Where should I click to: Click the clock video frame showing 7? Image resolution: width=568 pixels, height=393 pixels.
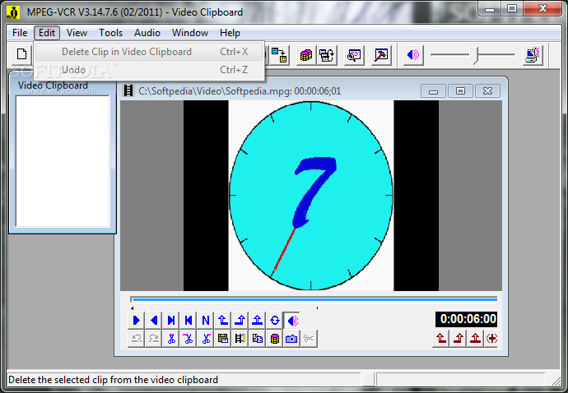311,196
